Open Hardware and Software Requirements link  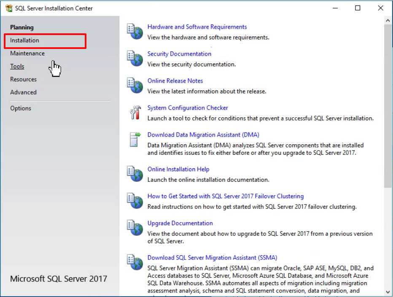click(197, 27)
